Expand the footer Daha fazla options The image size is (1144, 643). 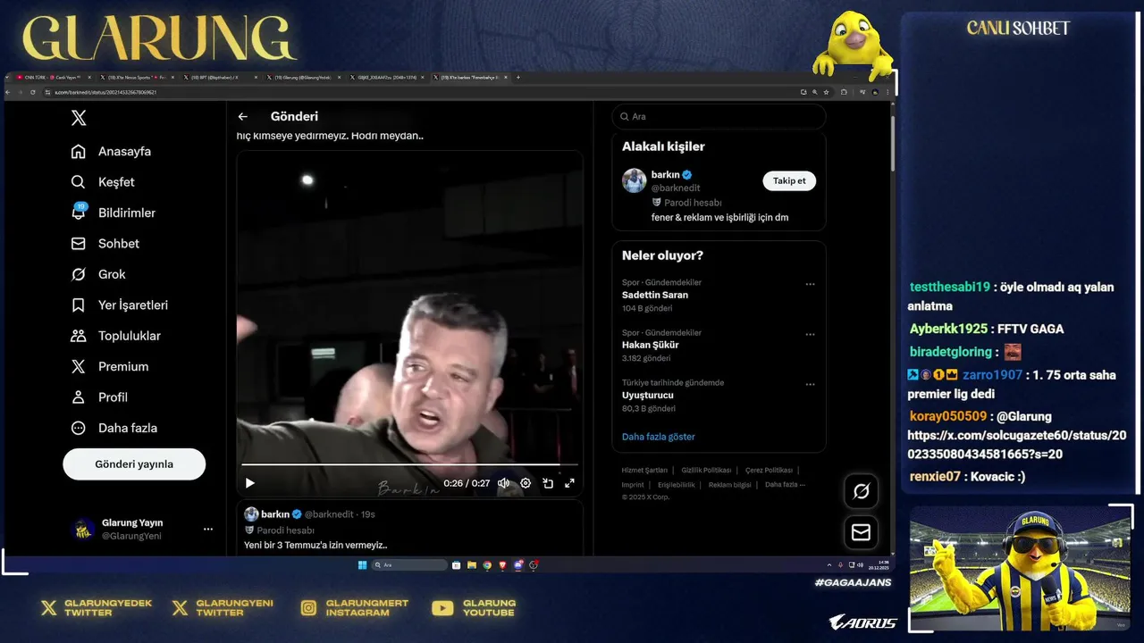coord(785,485)
